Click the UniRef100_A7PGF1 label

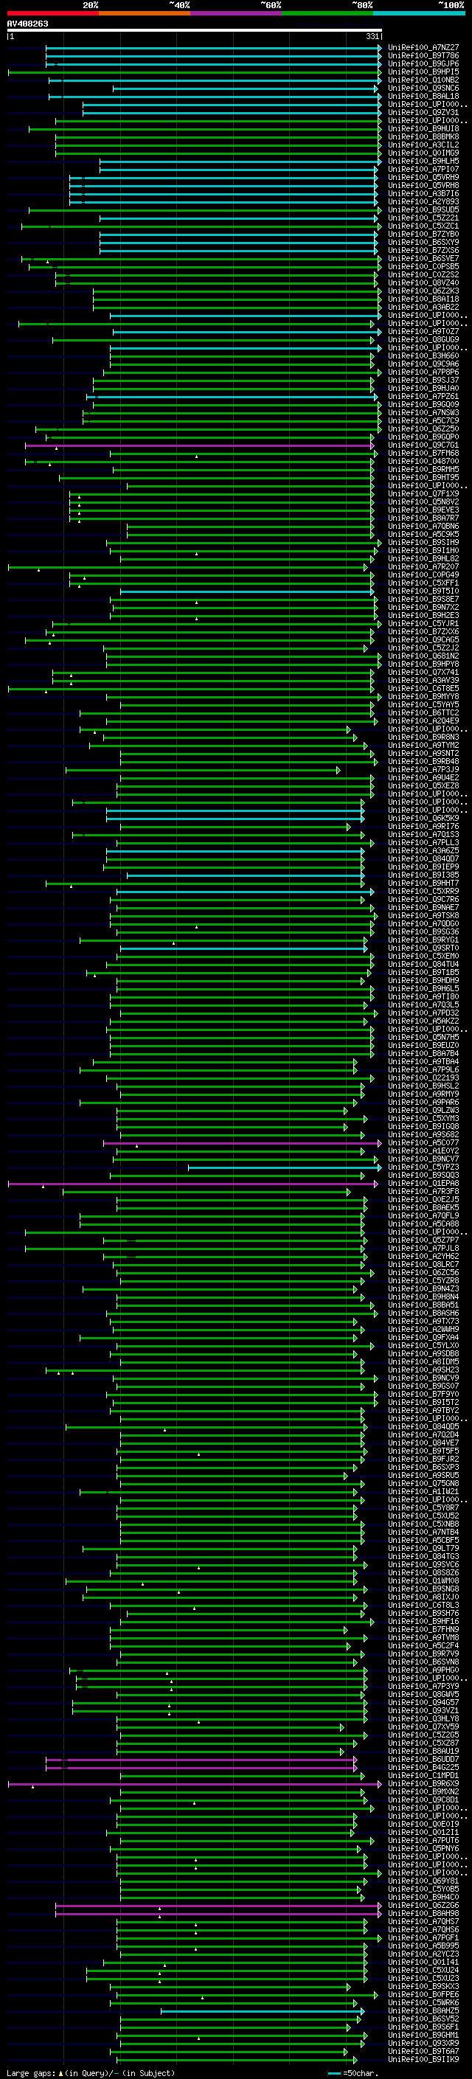[423, 1937]
